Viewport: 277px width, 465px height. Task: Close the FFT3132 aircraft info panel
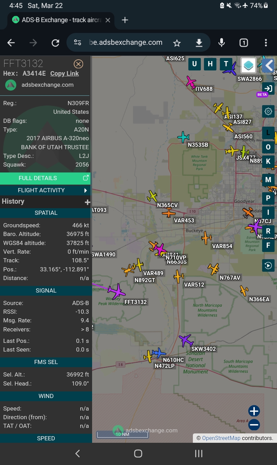point(79,64)
